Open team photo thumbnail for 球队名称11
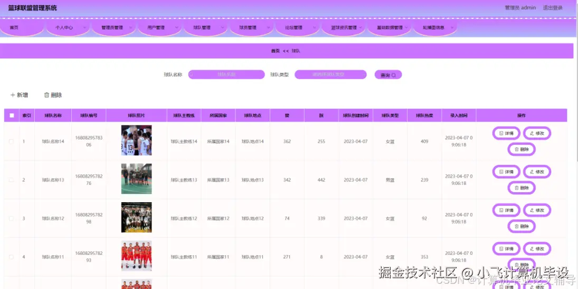This screenshot has width=578, height=289. click(x=136, y=256)
